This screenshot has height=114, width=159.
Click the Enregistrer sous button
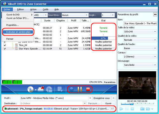pyautogui.click(x=102, y=98)
